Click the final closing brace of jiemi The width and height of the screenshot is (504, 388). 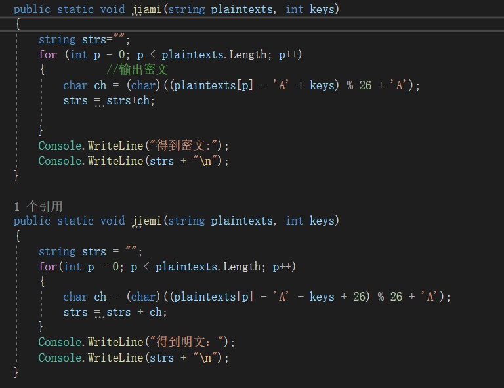(16, 372)
